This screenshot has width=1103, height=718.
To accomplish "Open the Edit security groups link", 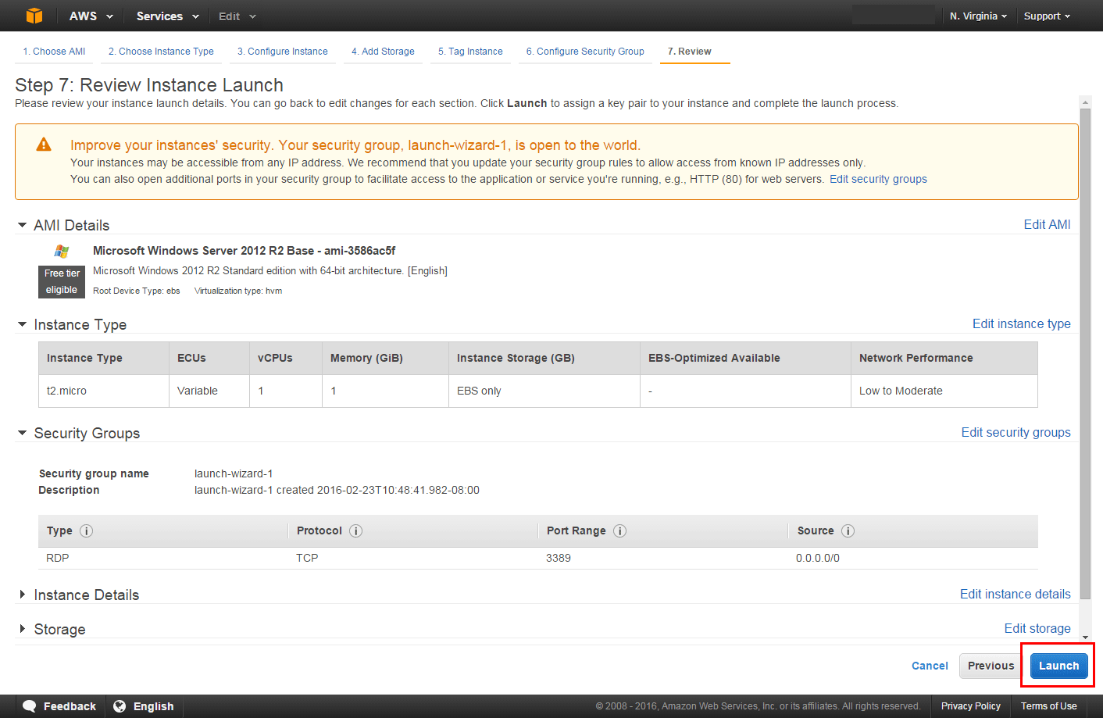I will pos(1016,432).
